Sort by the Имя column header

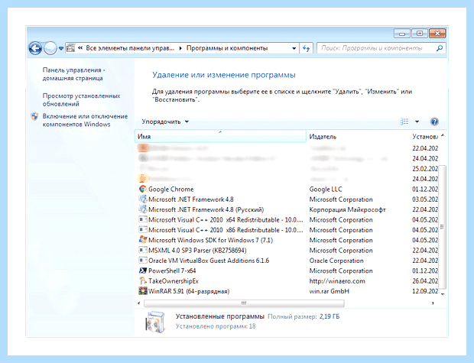(220, 137)
